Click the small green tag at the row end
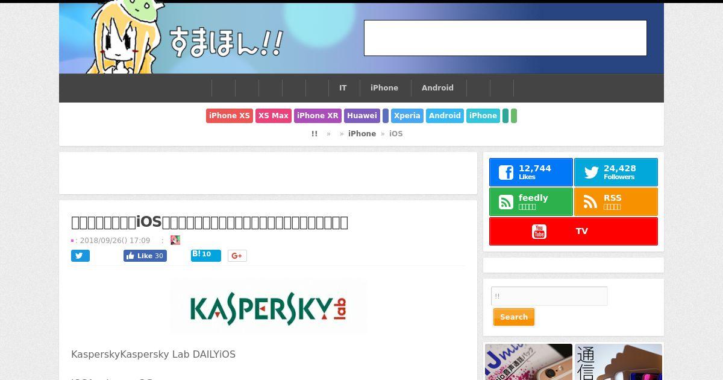723x380 pixels. coord(514,116)
